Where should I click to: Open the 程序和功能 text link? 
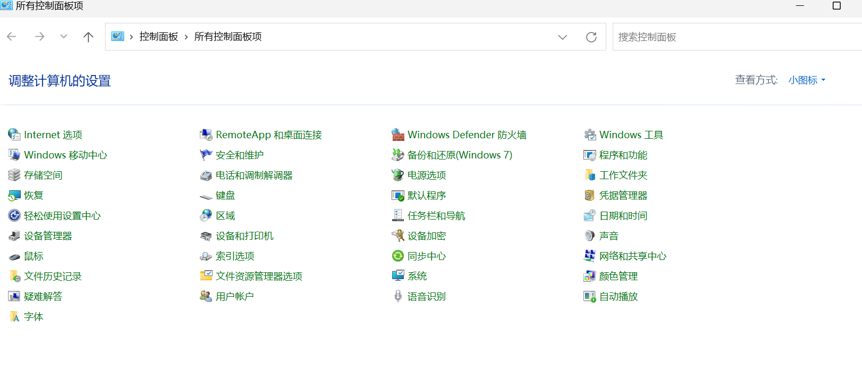click(x=623, y=155)
